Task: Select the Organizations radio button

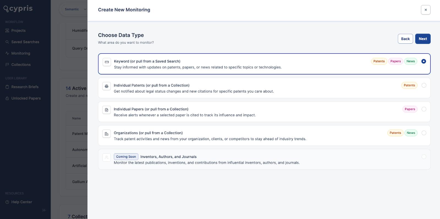Action: 424,133
